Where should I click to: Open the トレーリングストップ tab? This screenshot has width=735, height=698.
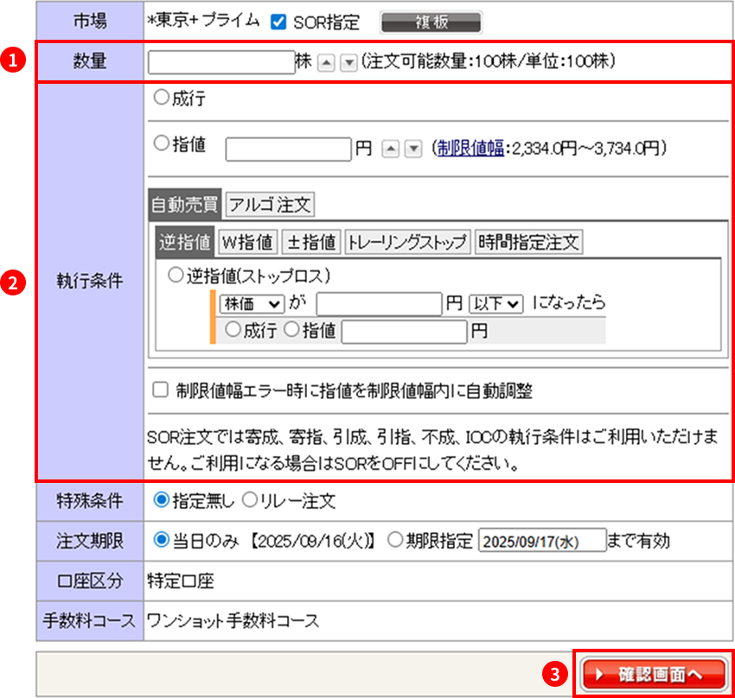407,243
